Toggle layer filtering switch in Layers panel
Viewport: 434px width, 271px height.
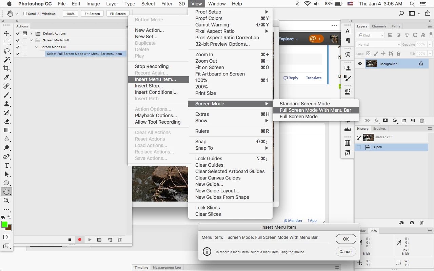pos(430,35)
